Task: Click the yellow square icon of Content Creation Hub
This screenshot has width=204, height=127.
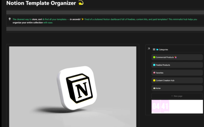Action: click(x=154, y=80)
